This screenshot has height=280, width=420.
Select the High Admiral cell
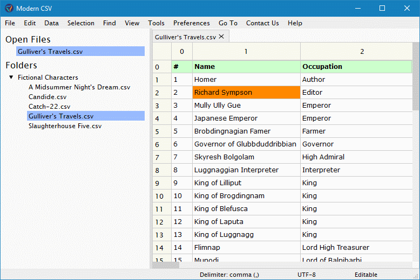(356, 157)
